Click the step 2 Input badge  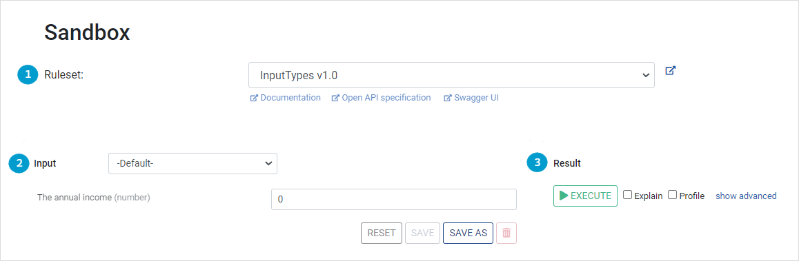pos(19,163)
